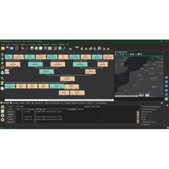
Task: Click the printer icon in left sidebar
Action: pyautogui.click(x=2, y=73)
